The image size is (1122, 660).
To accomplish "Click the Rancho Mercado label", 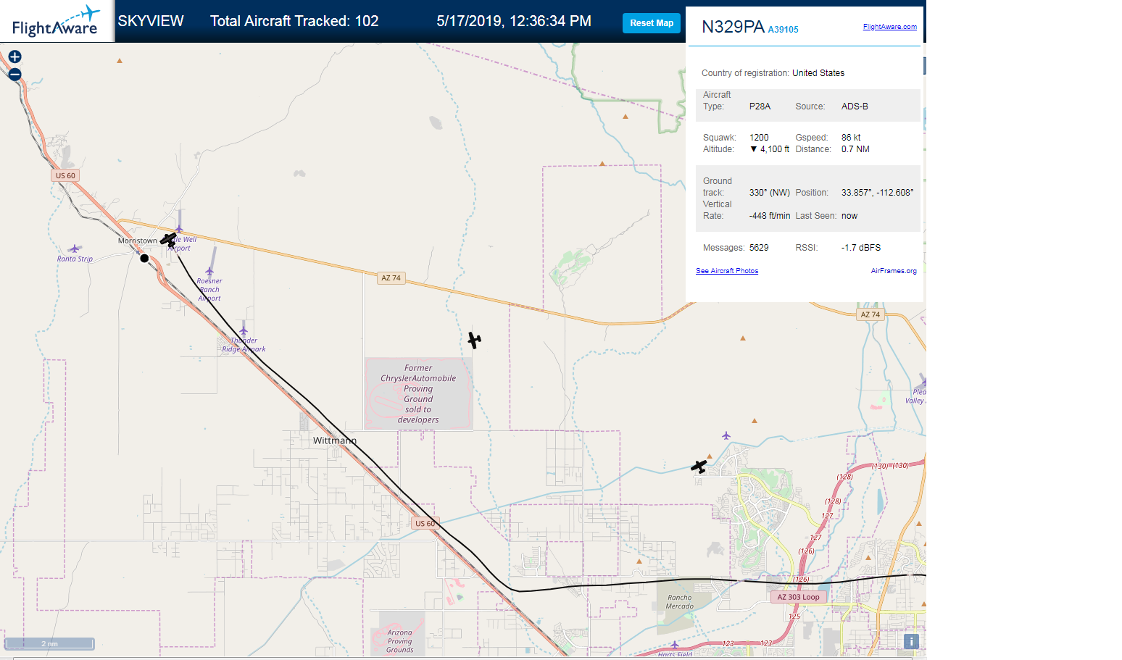I will tap(680, 602).
